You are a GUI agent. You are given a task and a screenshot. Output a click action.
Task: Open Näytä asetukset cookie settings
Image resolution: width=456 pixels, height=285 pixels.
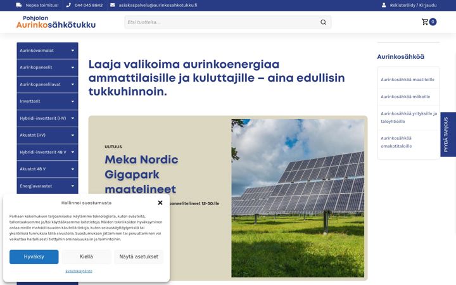pos(139,256)
